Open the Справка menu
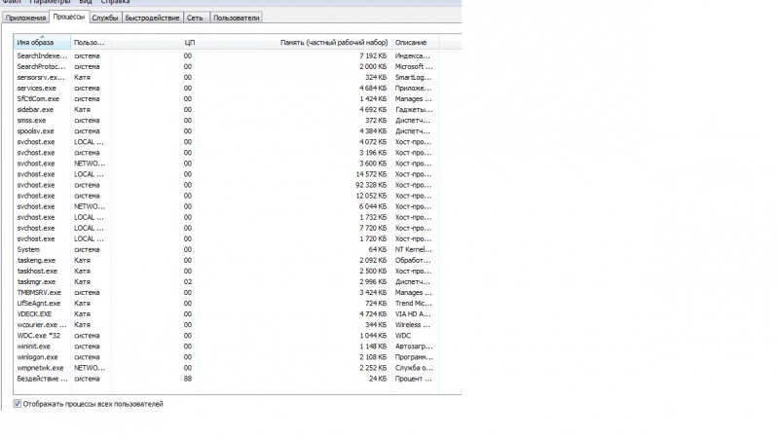779x438 pixels. click(x=115, y=2)
